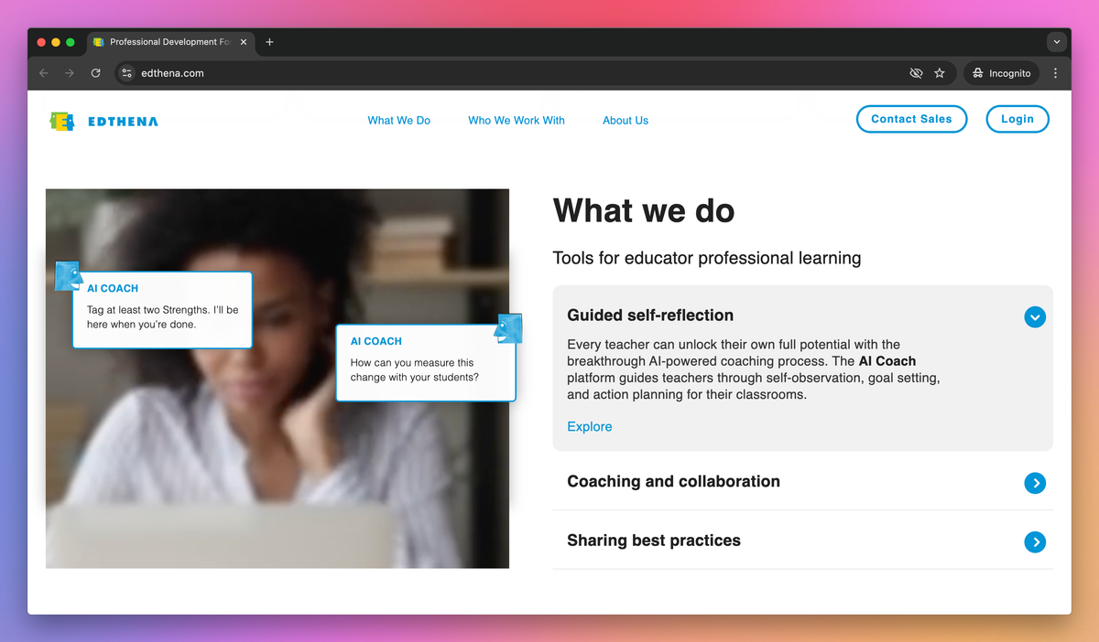Click the Edthena logo icon
This screenshot has width=1099, height=642.
tap(62, 121)
